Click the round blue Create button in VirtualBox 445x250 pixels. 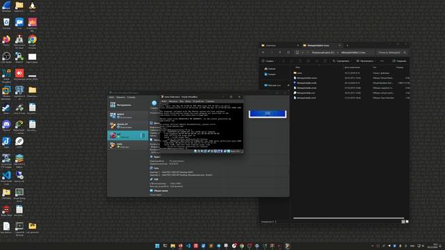point(154,103)
